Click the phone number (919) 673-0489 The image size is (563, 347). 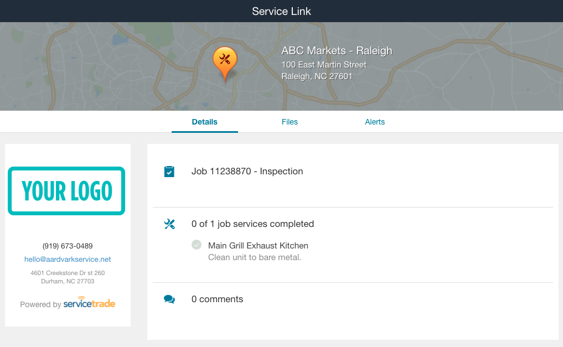[x=68, y=246]
